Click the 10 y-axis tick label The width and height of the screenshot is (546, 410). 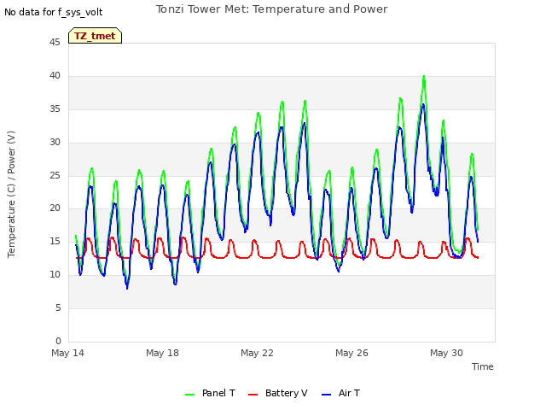55,274
